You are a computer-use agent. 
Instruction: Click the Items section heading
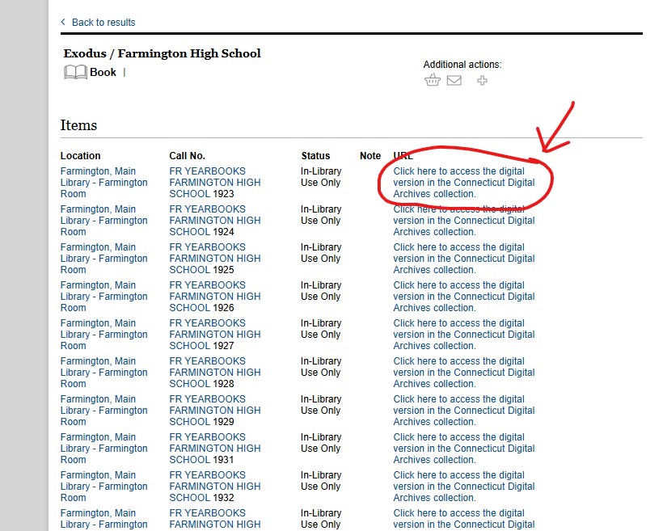[x=78, y=125]
